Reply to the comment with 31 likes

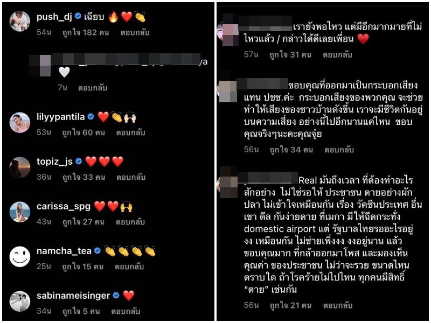click(x=337, y=55)
